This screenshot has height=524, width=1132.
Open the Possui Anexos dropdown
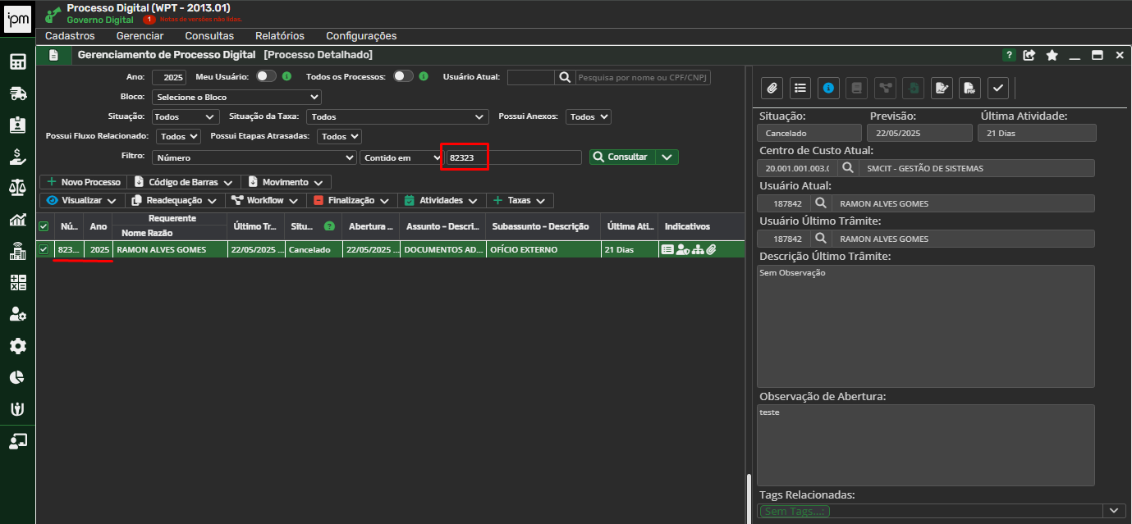pos(589,116)
